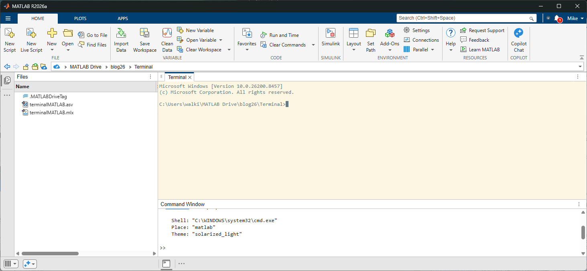Go up one folder level
This screenshot has width=587, height=271.
point(26,67)
